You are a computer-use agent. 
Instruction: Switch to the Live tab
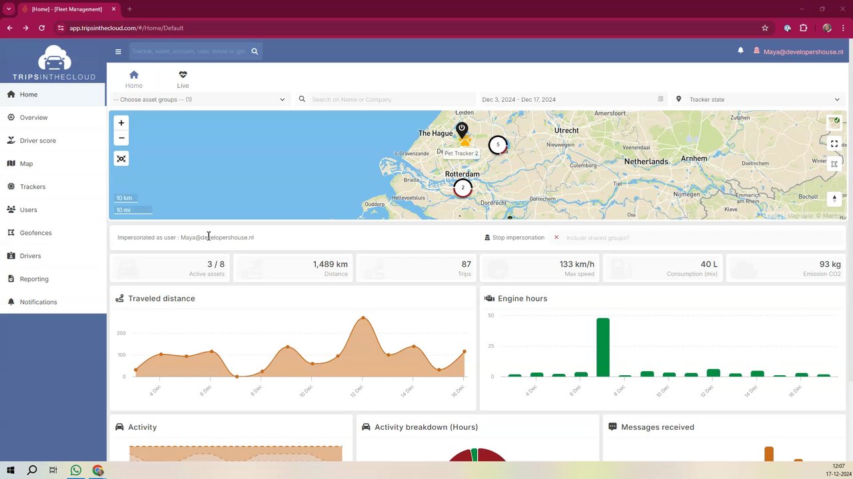point(183,79)
